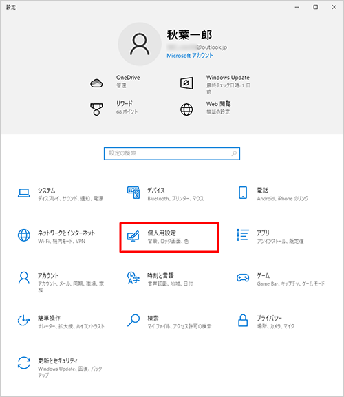Viewport: 344px width, 397px height.
Task: Click the 個人用設定 paintbrush monitor icon
Action: click(133, 236)
